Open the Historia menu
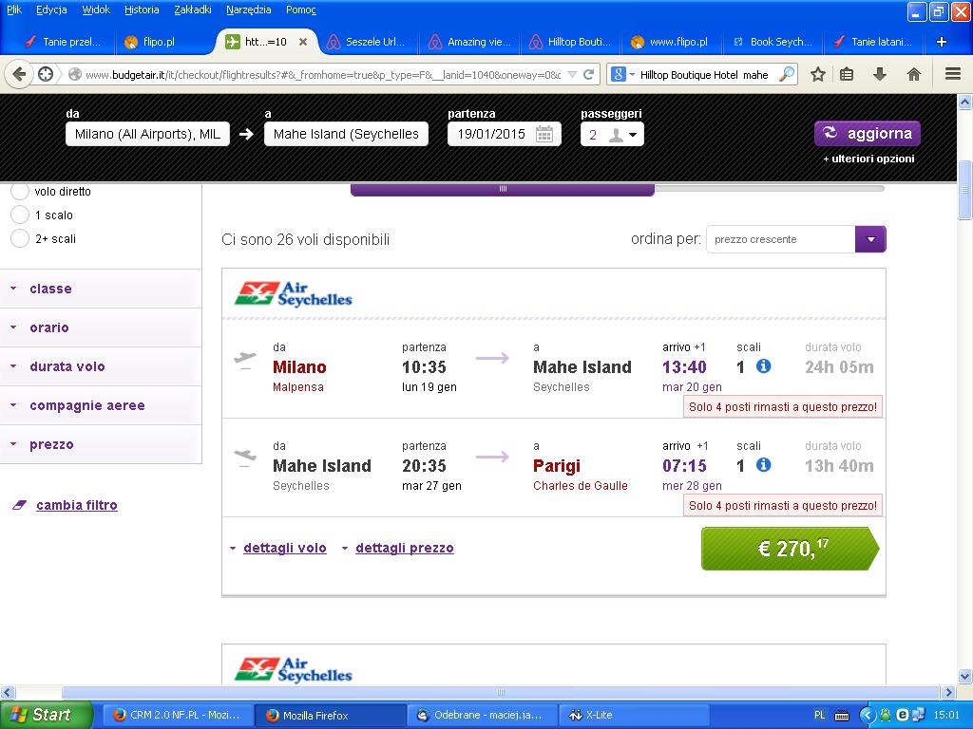This screenshot has width=973, height=729. pos(142,9)
